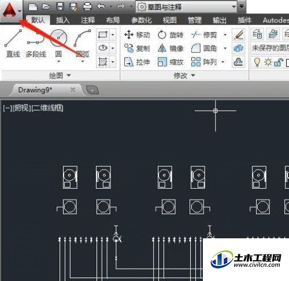289x281 pixels.
Task: Activate the 圆角 (Fillet) command
Action: [204, 48]
